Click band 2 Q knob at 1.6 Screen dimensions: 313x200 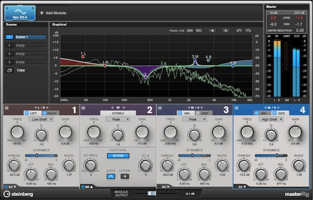coord(118,135)
